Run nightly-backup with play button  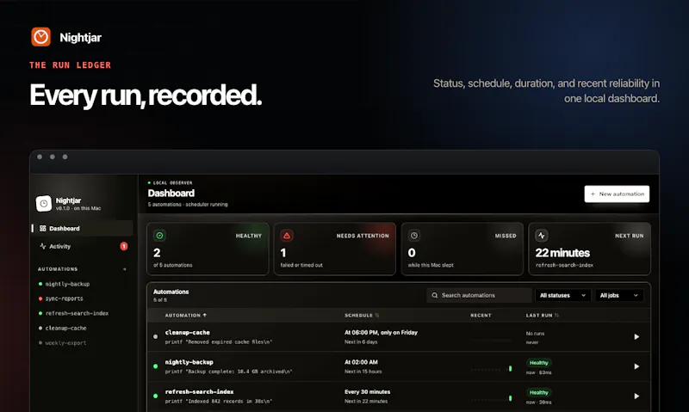tap(636, 366)
